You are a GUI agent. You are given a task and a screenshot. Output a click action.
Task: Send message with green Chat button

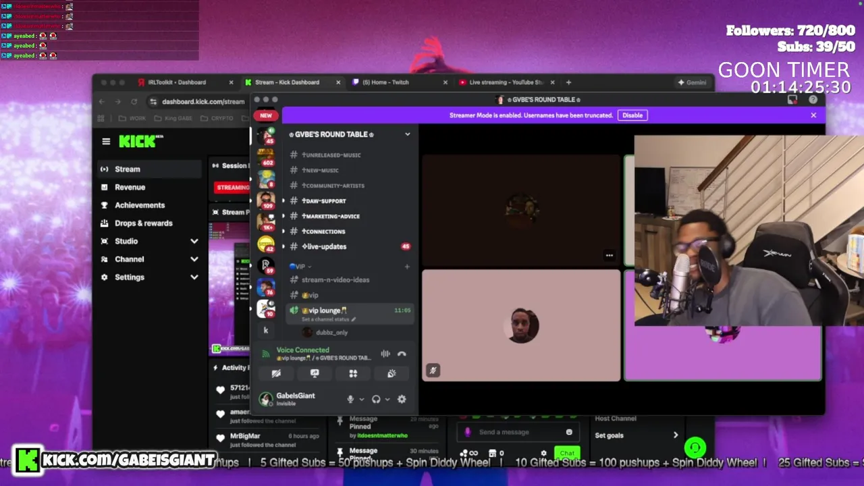[567, 454]
